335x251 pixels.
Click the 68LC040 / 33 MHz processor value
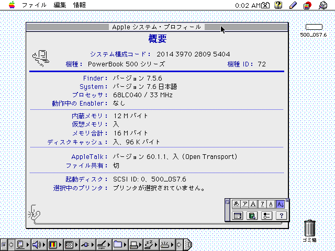click(x=143, y=95)
